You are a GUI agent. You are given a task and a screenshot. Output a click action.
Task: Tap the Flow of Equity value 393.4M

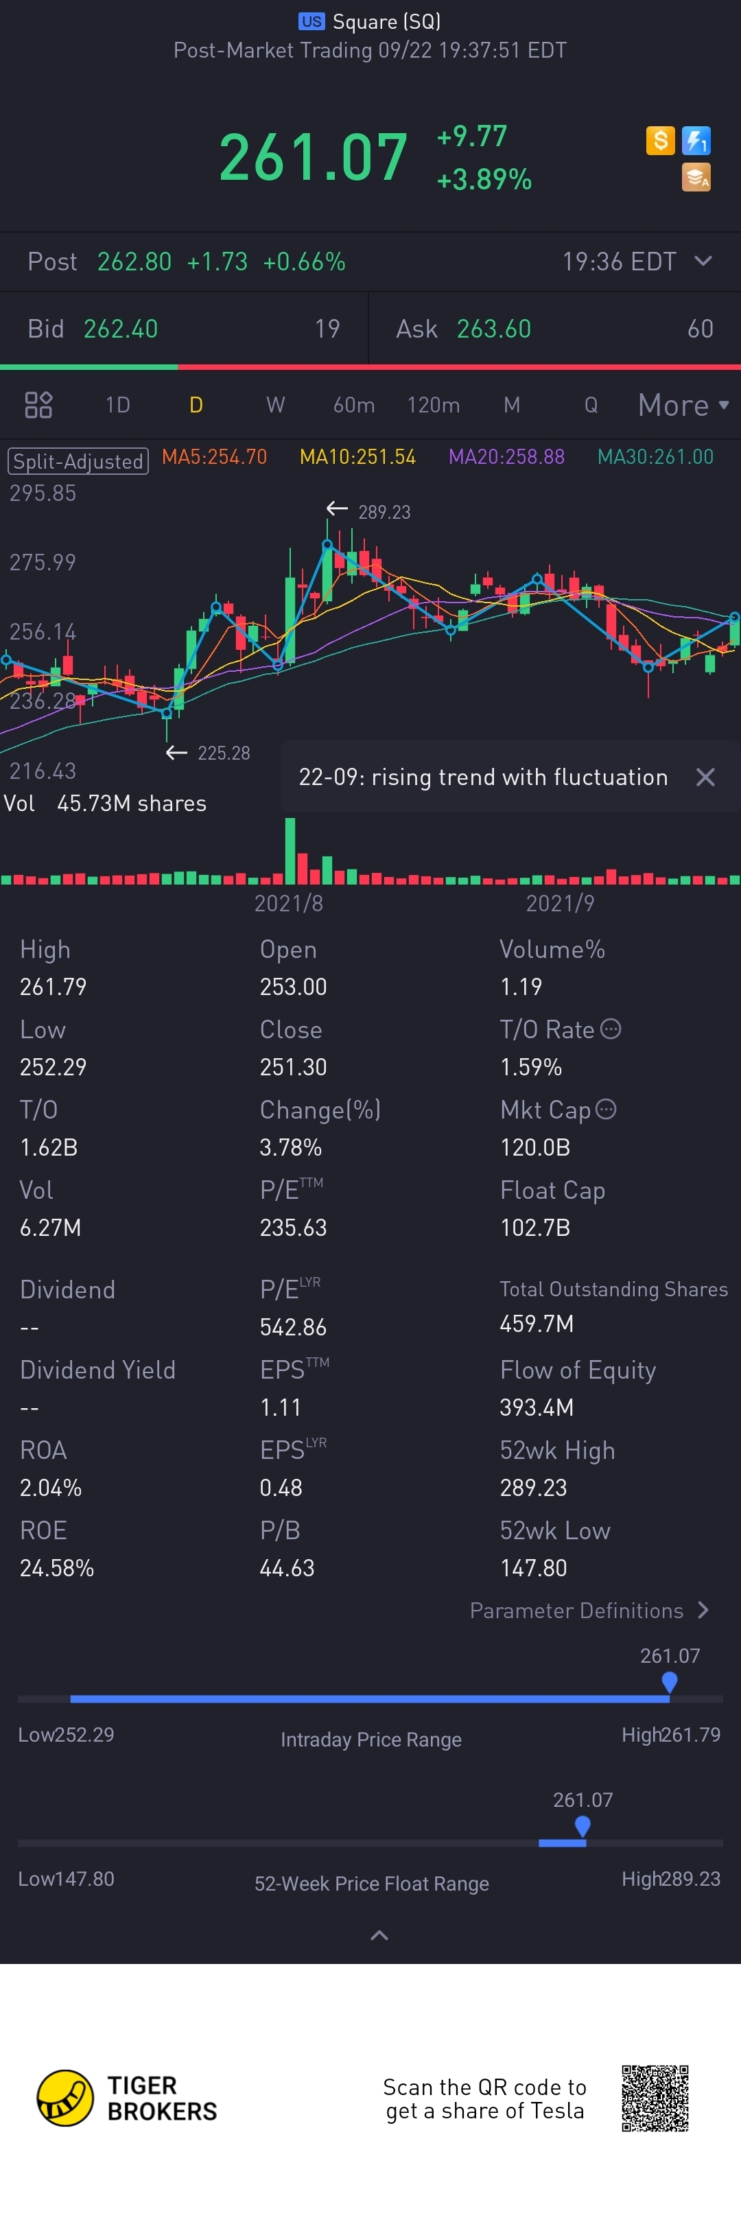pyautogui.click(x=537, y=1407)
